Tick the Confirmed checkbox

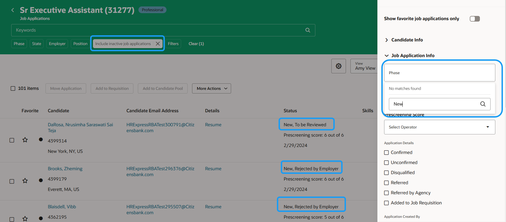[x=386, y=153]
